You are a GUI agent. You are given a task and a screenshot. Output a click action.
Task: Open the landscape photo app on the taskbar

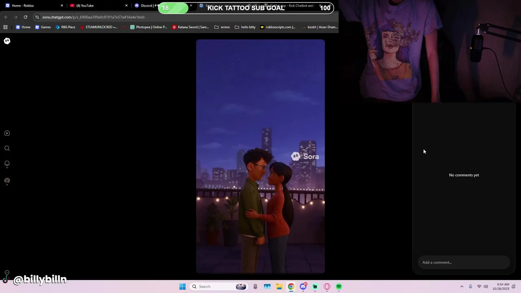267,286
